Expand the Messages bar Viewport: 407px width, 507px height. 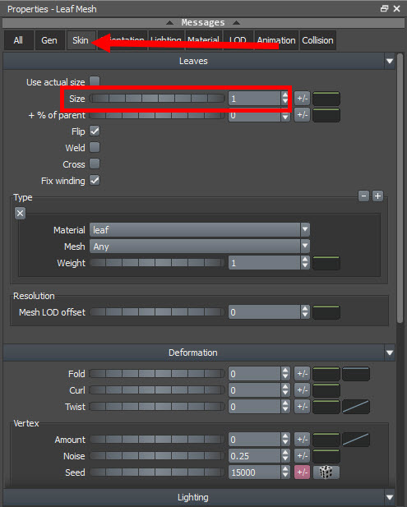(203, 22)
